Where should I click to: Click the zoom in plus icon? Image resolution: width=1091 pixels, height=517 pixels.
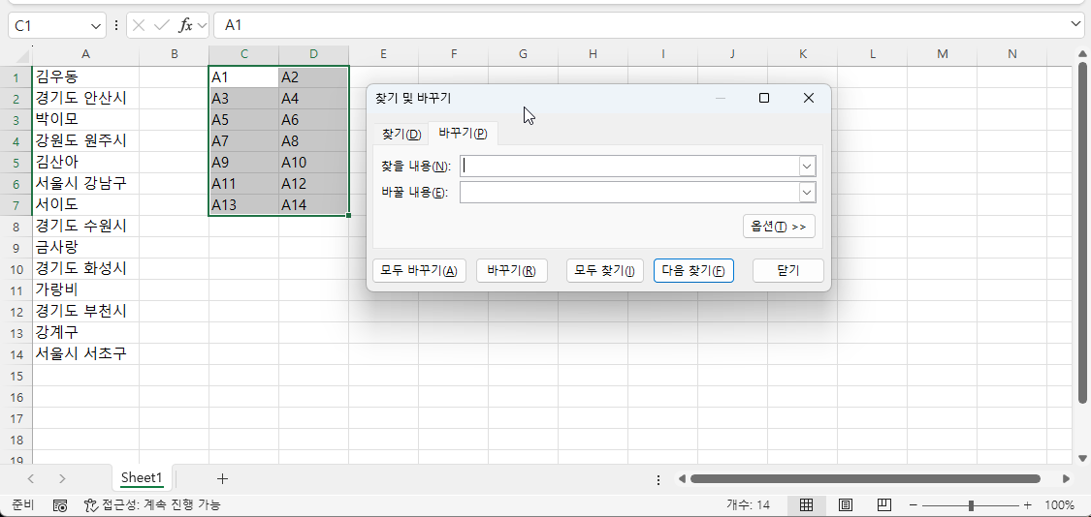point(1028,505)
